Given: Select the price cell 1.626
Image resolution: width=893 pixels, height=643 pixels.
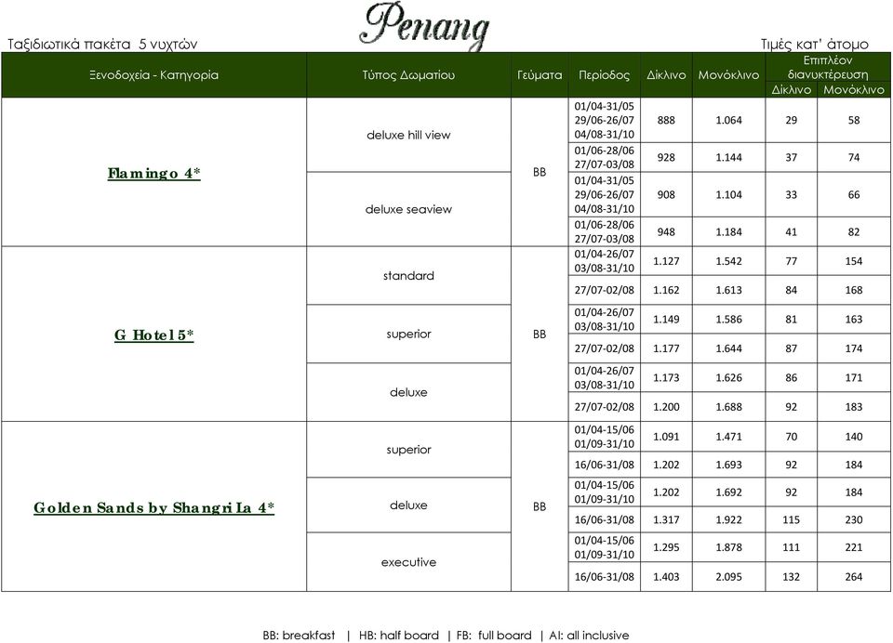Looking at the screenshot, I should pos(728,377).
